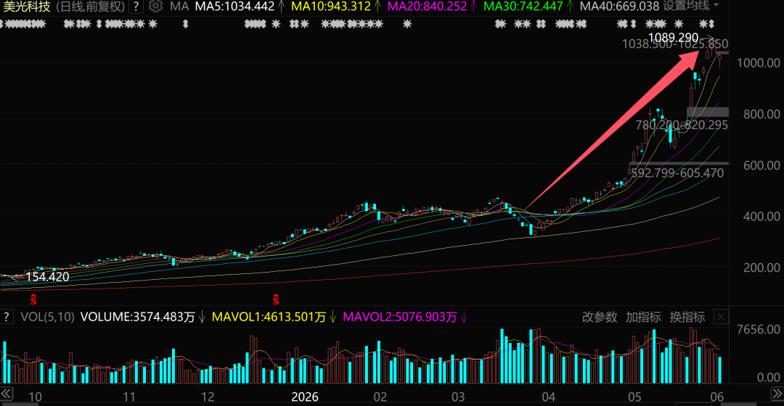The image size is (784, 406).
Task: Jump to month 03 on the time axis
Action: pos(458,397)
